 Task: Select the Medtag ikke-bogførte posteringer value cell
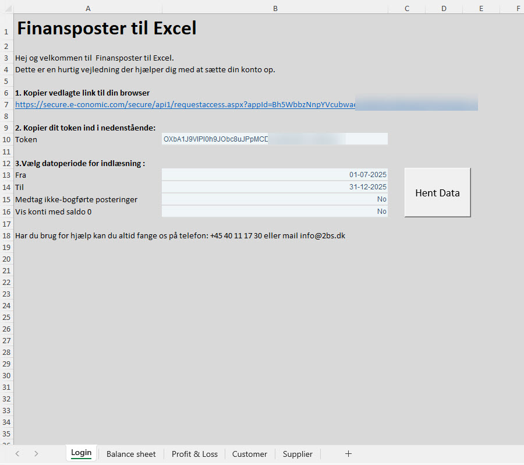(x=274, y=199)
